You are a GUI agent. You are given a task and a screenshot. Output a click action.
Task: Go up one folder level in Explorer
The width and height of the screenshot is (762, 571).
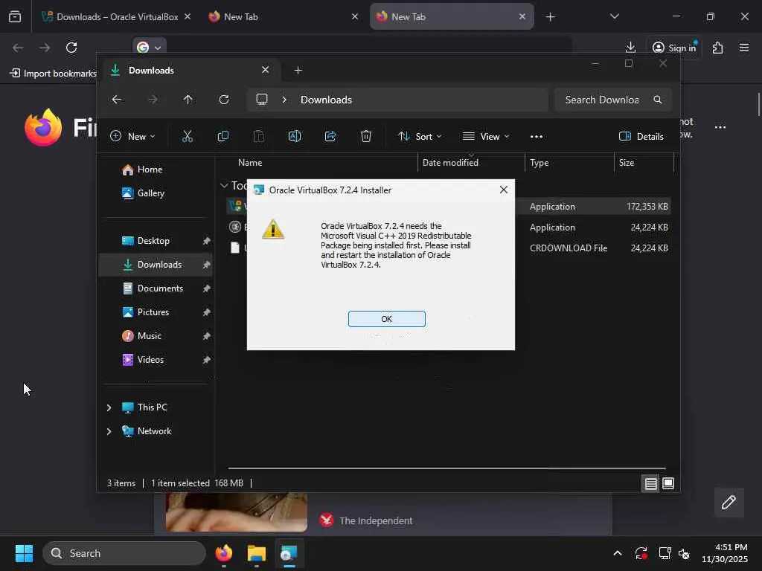pyautogui.click(x=188, y=100)
